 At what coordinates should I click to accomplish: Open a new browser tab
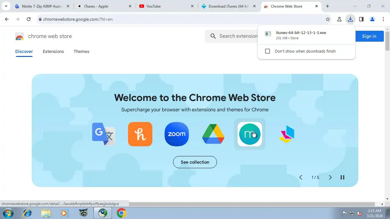(x=328, y=6)
